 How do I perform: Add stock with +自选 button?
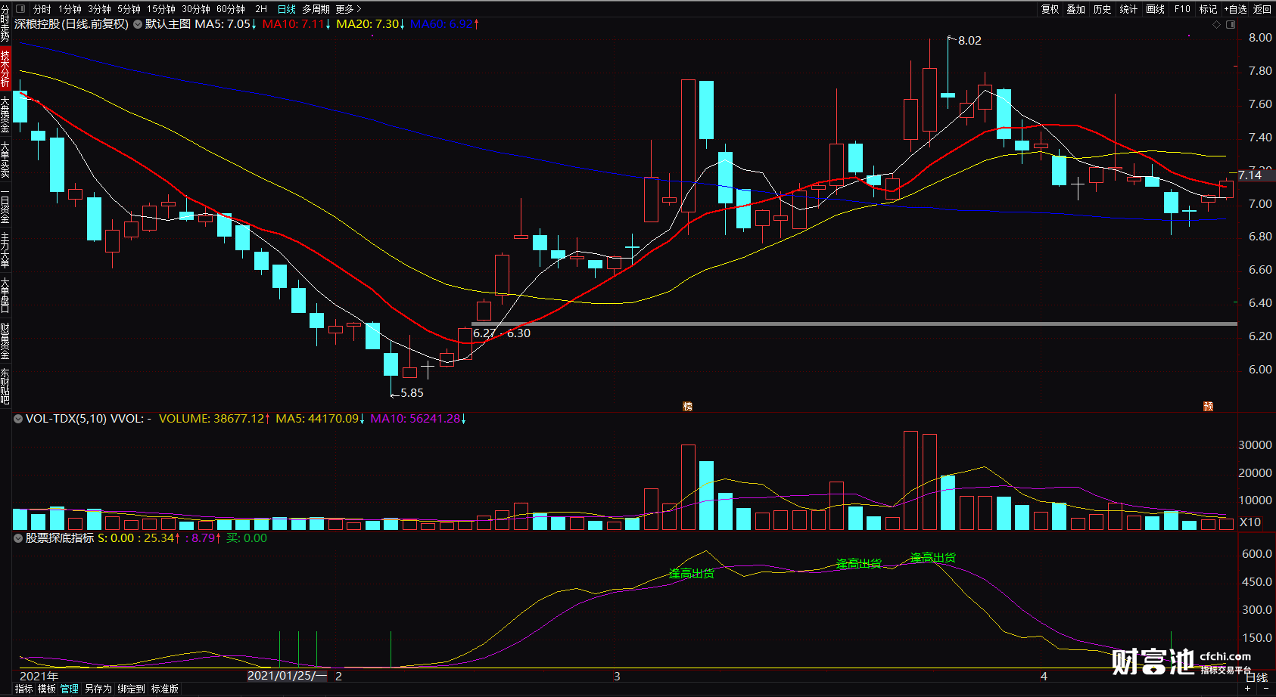coord(1235,9)
